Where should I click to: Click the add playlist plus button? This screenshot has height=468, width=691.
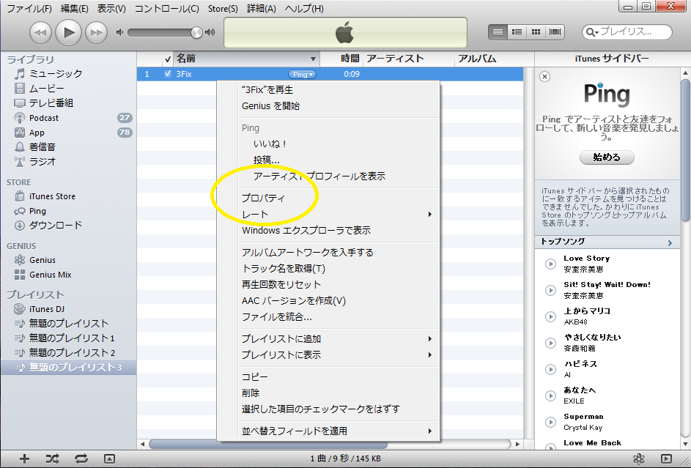[24, 458]
